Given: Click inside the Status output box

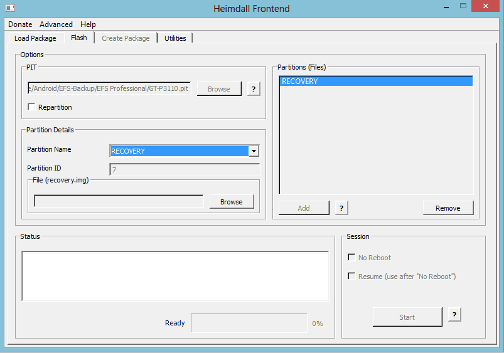Looking at the screenshot, I should click(x=175, y=277).
